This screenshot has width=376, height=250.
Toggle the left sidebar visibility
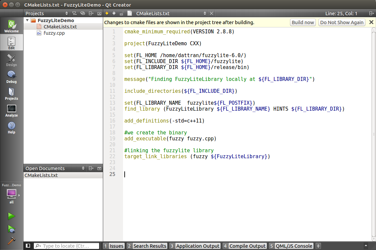[x=28, y=246]
